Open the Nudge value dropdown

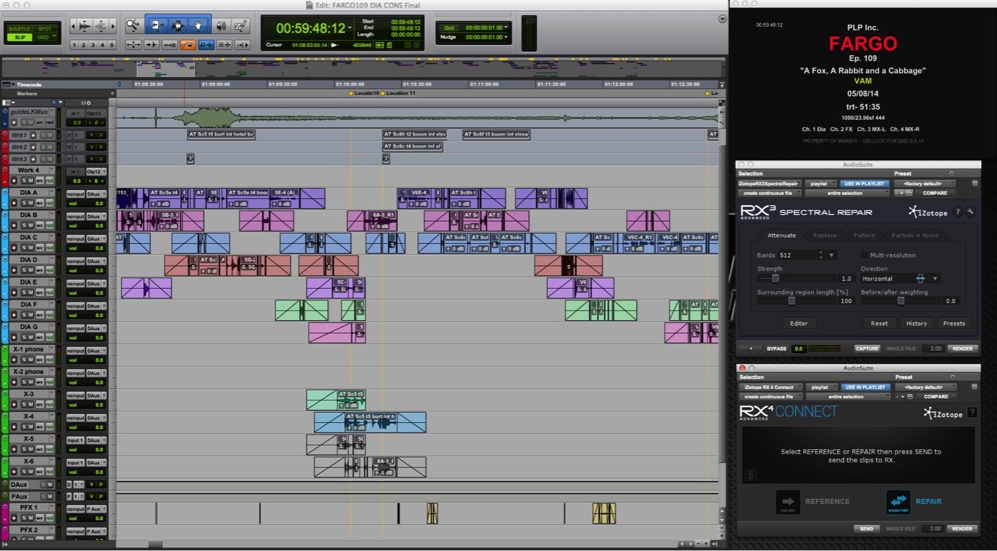click(507, 37)
